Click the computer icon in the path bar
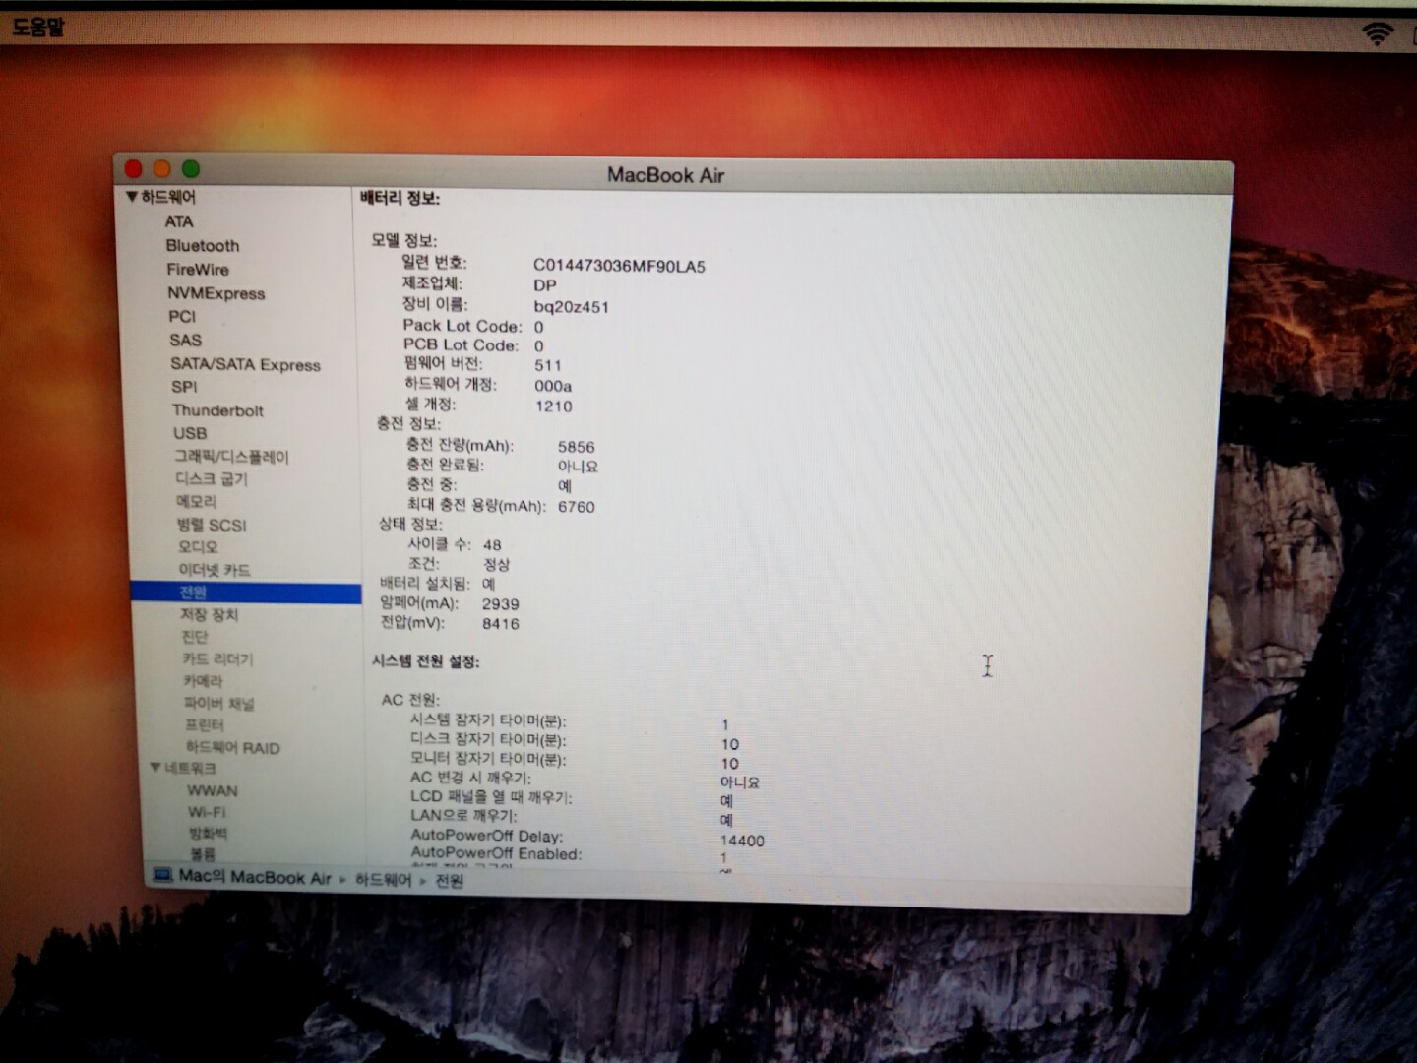Screen dimensions: 1417x1063 point(163,875)
